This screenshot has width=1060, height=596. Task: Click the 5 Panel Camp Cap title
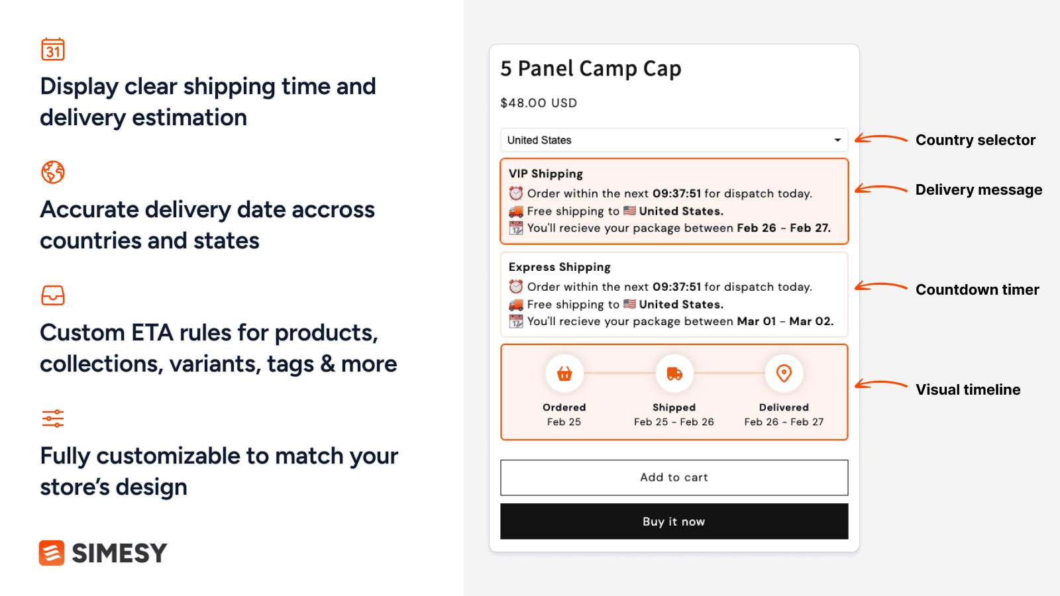(591, 69)
